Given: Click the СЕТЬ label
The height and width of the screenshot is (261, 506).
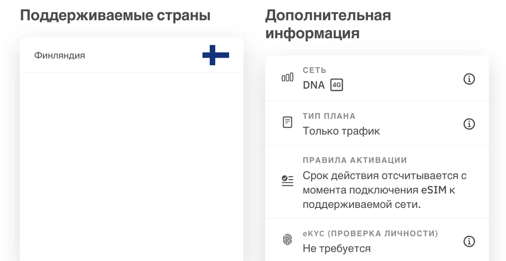Looking at the screenshot, I should click(315, 70).
